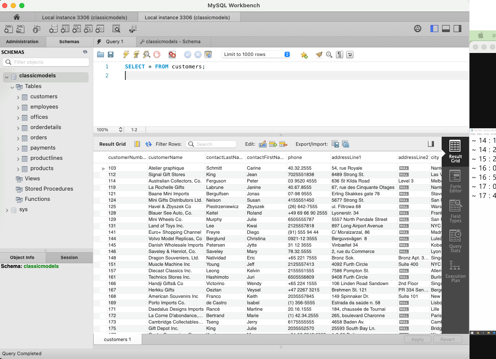
Task: Click Apply button
Action: click(418, 339)
